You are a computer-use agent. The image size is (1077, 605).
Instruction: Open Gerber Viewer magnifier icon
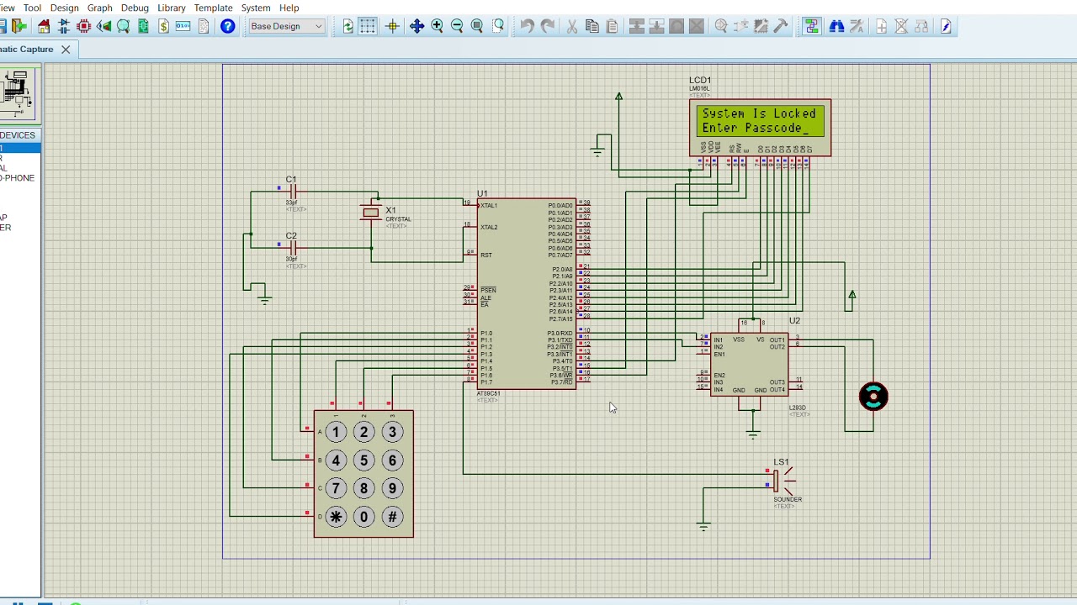[124, 26]
